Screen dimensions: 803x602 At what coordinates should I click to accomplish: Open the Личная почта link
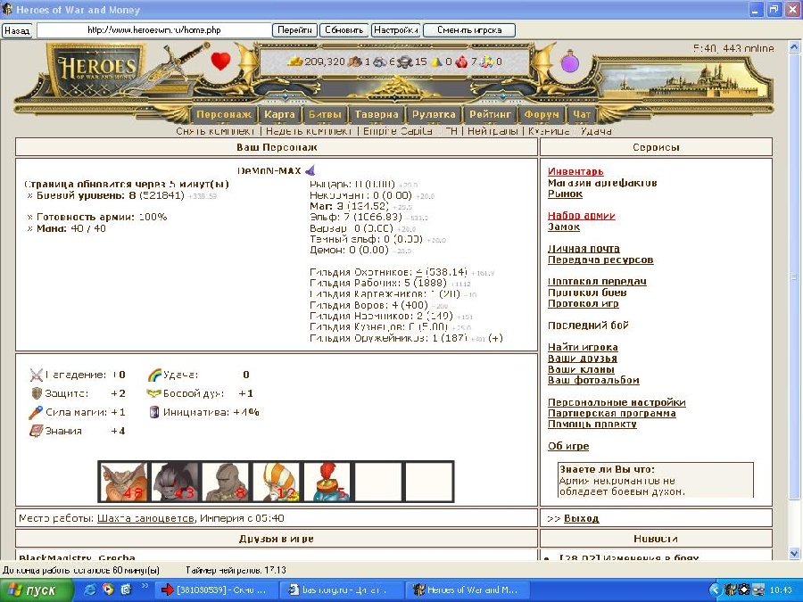pos(584,248)
